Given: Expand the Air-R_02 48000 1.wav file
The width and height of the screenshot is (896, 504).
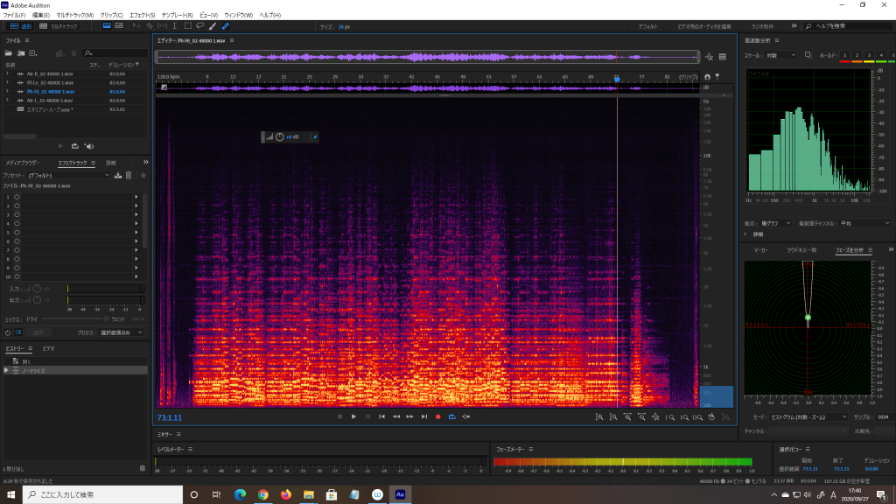Looking at the screenshot, I should tap(7, 73).
